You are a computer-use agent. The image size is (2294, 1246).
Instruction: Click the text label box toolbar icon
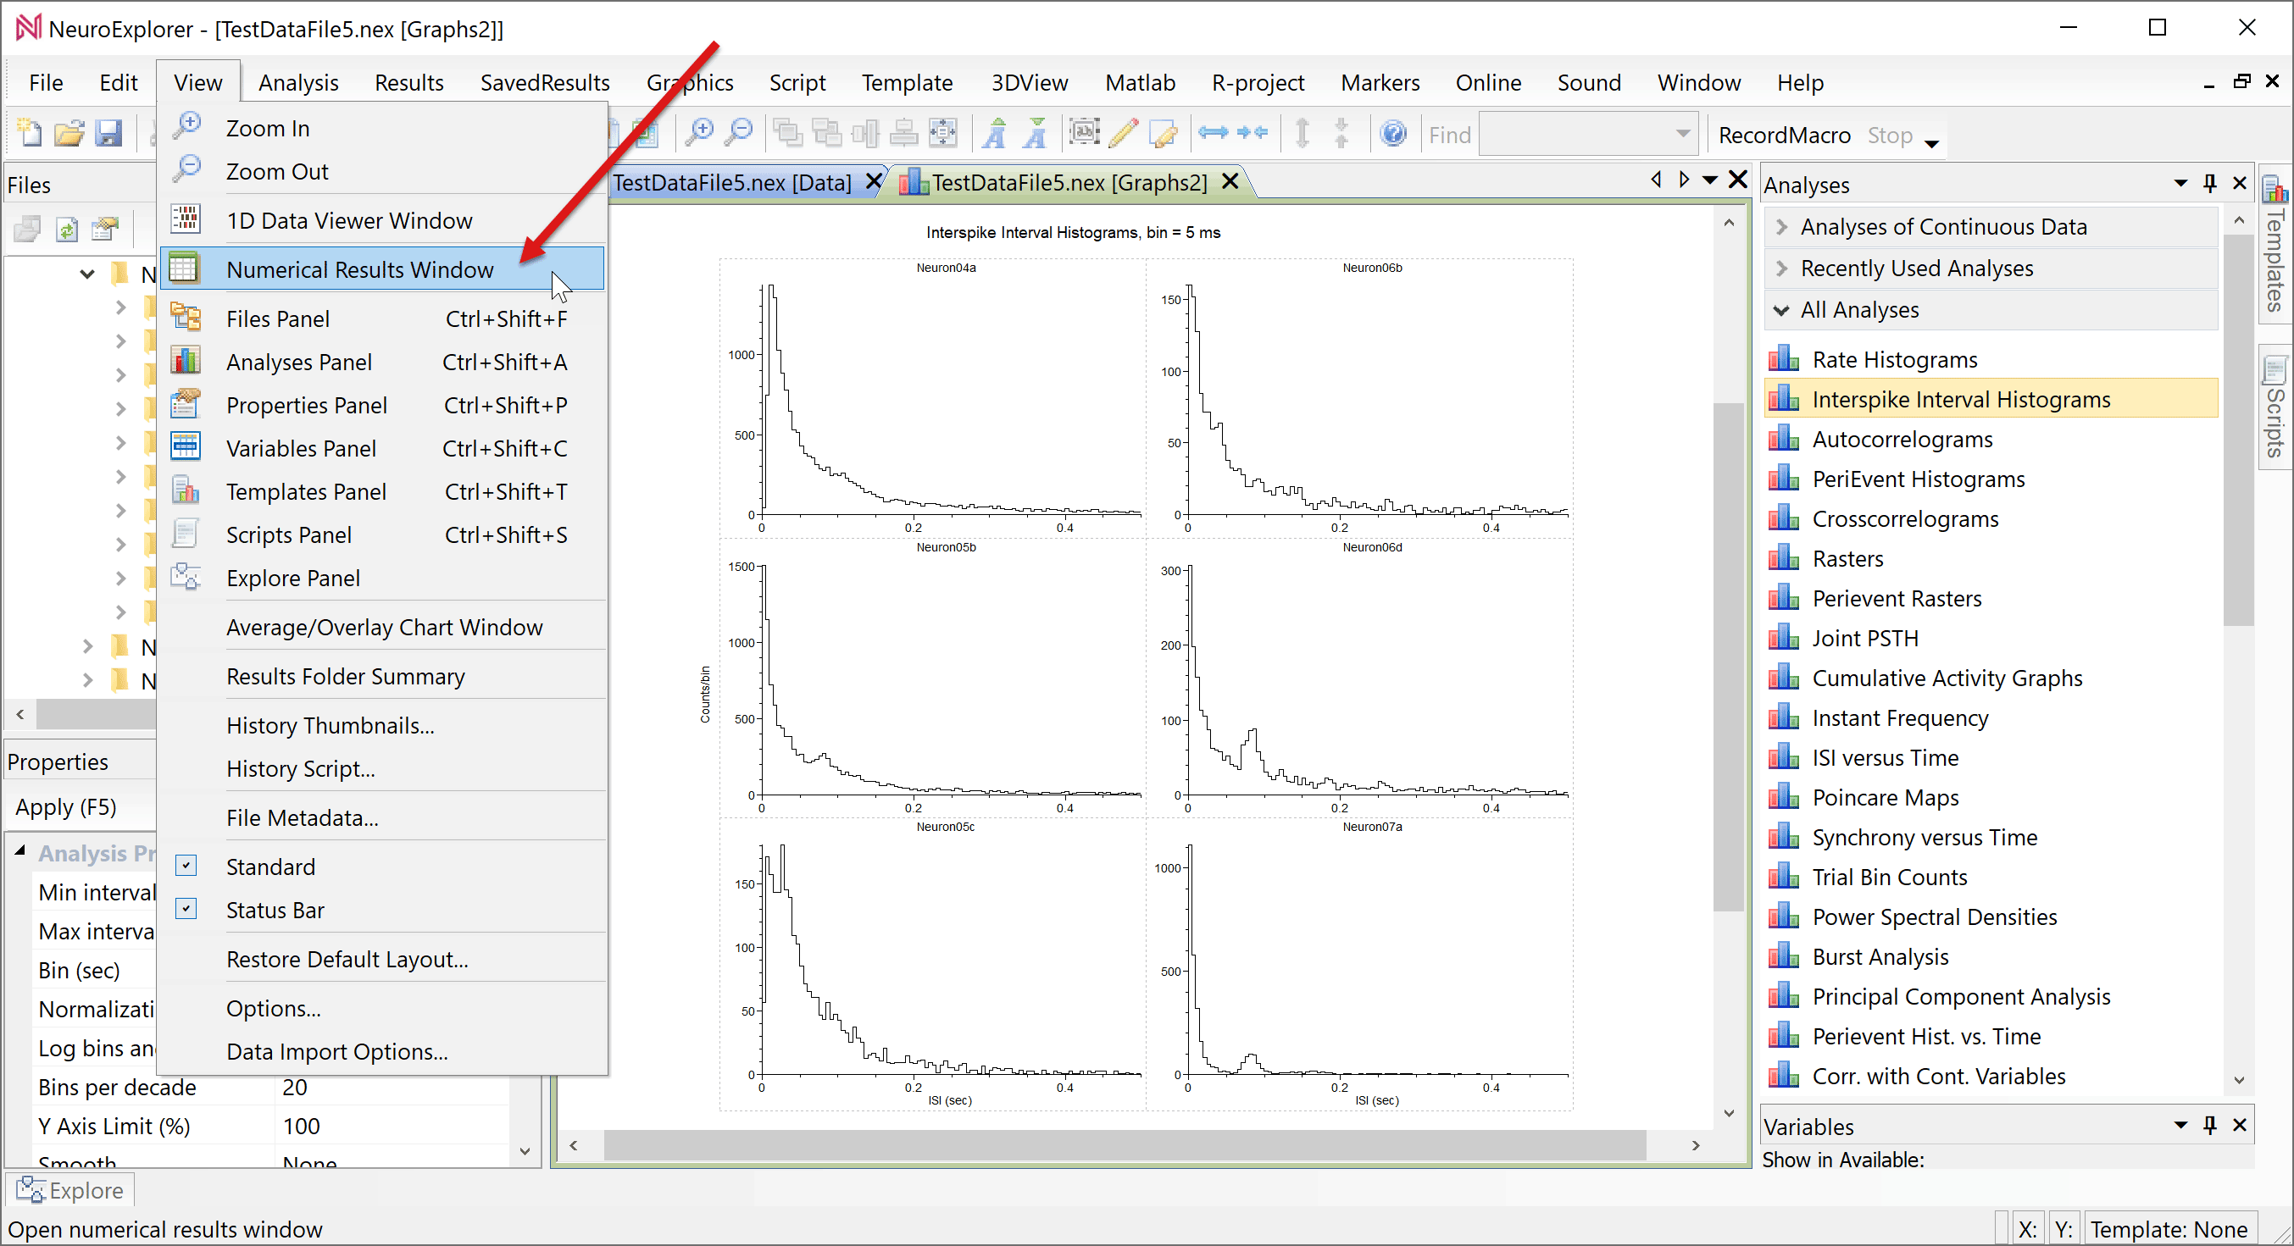click(x=1084, y=134)
